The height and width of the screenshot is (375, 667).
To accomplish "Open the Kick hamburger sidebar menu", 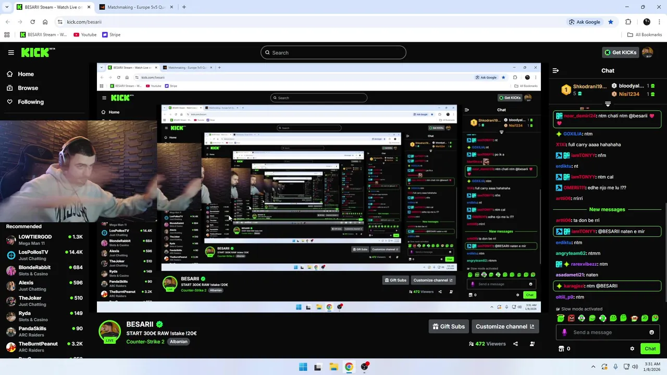I will coord(11,53).
